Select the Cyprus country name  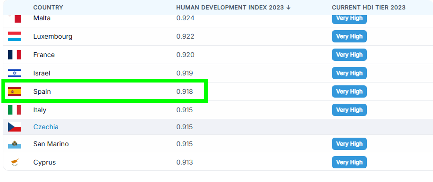44,162
